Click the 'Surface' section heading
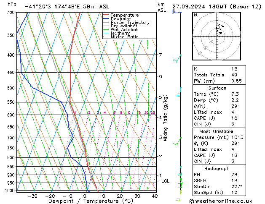This screenshot has width=265, height=204. 217,88
